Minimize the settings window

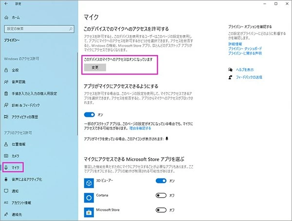(x=265, y=4)
